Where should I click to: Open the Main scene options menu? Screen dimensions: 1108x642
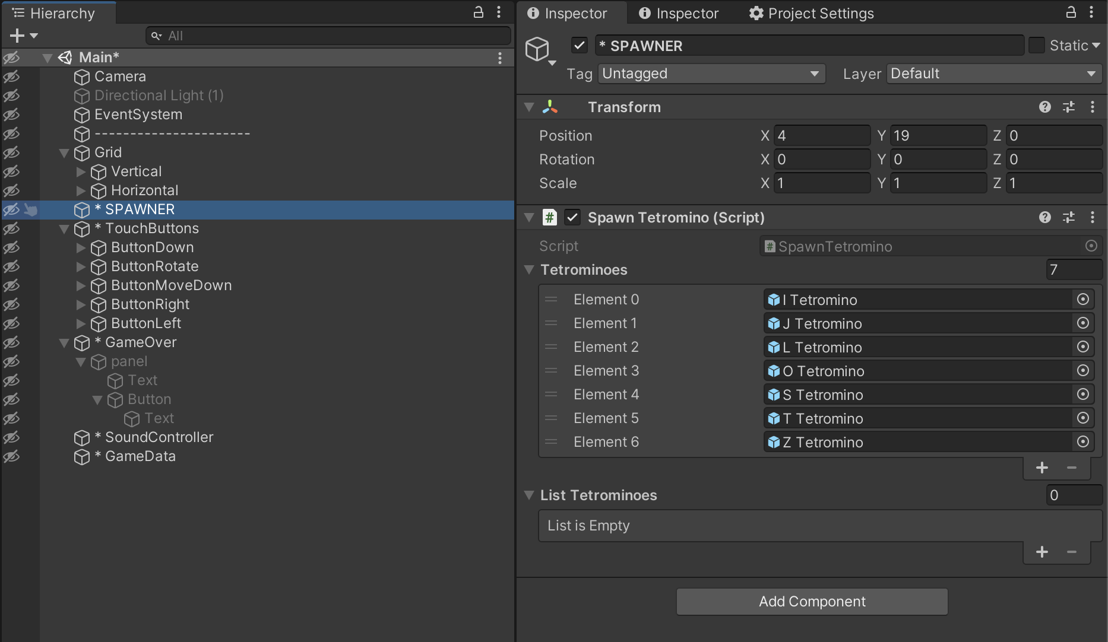tap(500, 58)
